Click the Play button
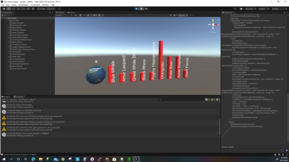 pyautogui.click(x=136, y=9)
